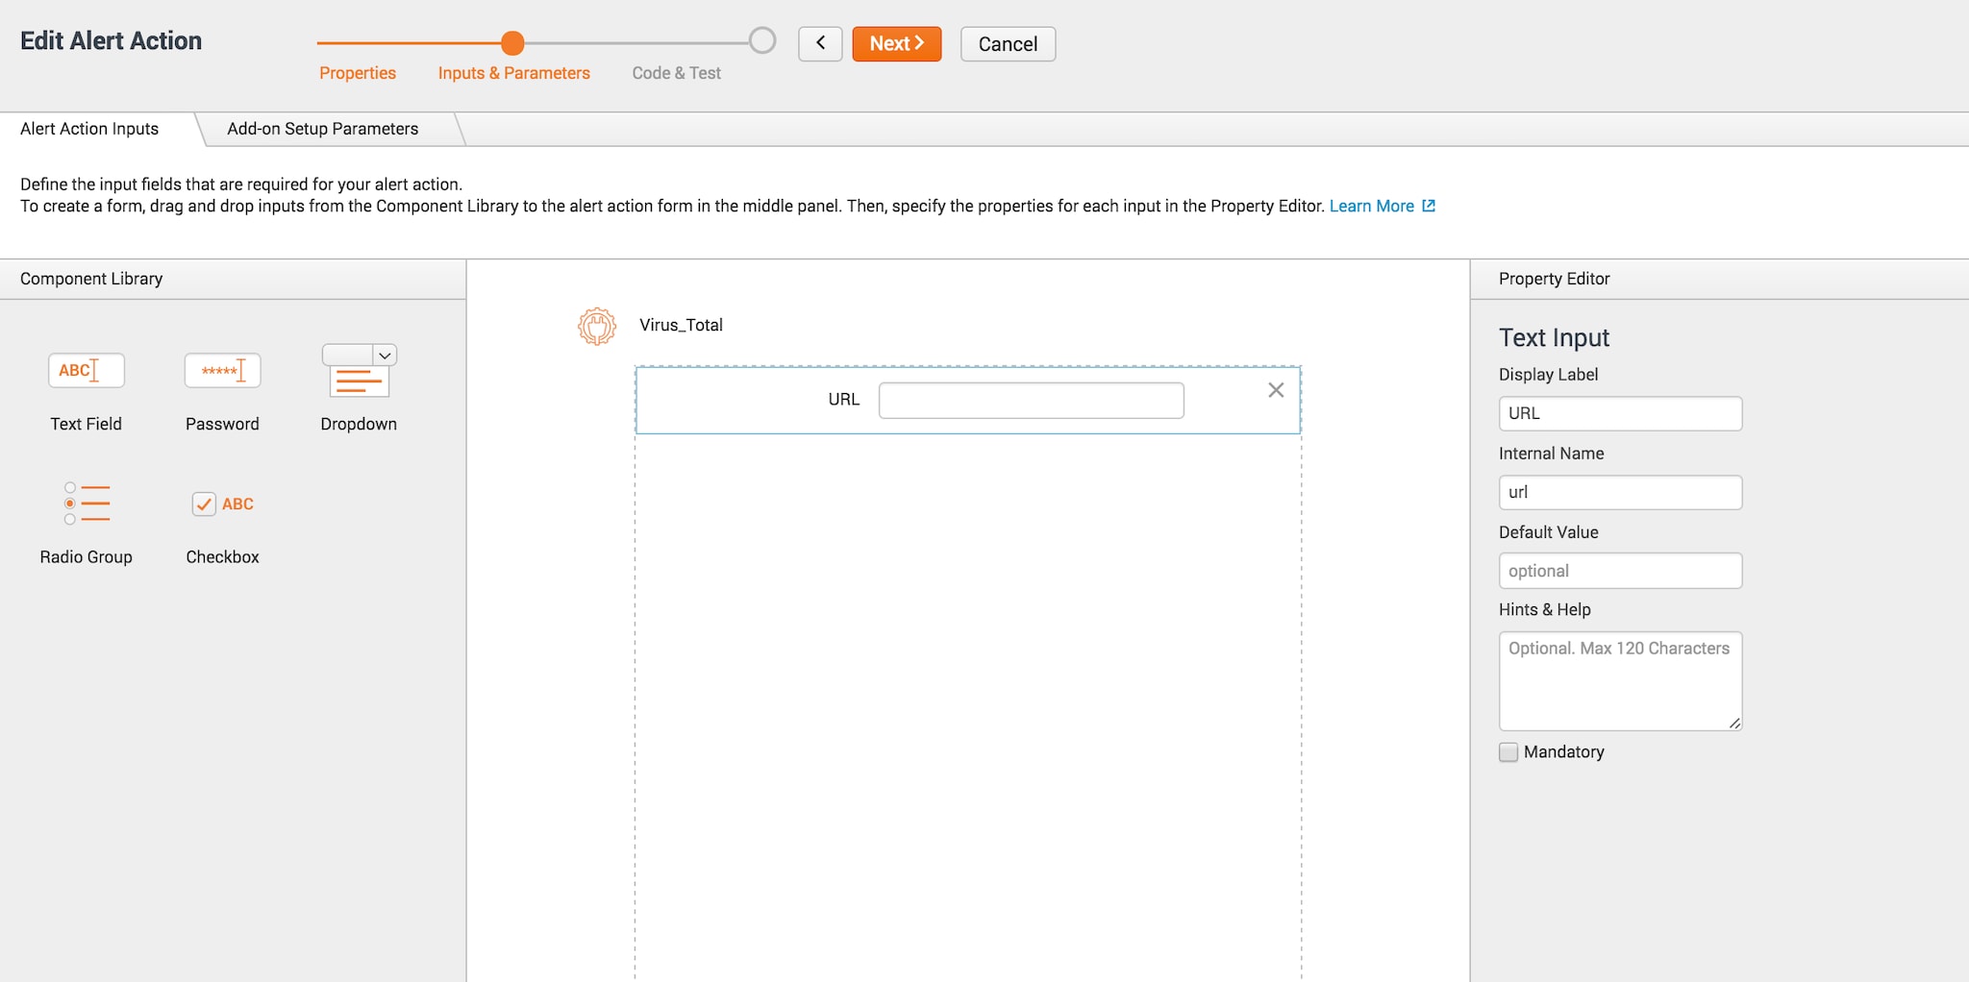Click the Virus_Total title text
This screenshot has width=1969, height=982.
[681, 325]
